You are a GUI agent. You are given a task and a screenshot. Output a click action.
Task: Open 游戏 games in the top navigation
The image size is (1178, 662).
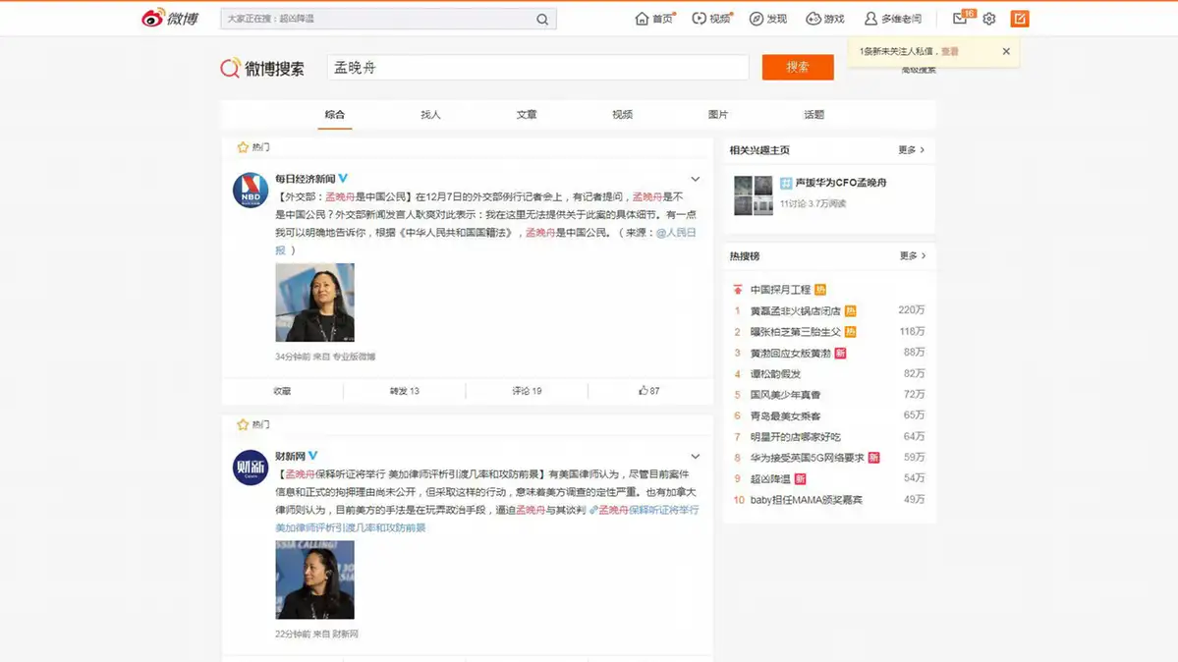824,19
